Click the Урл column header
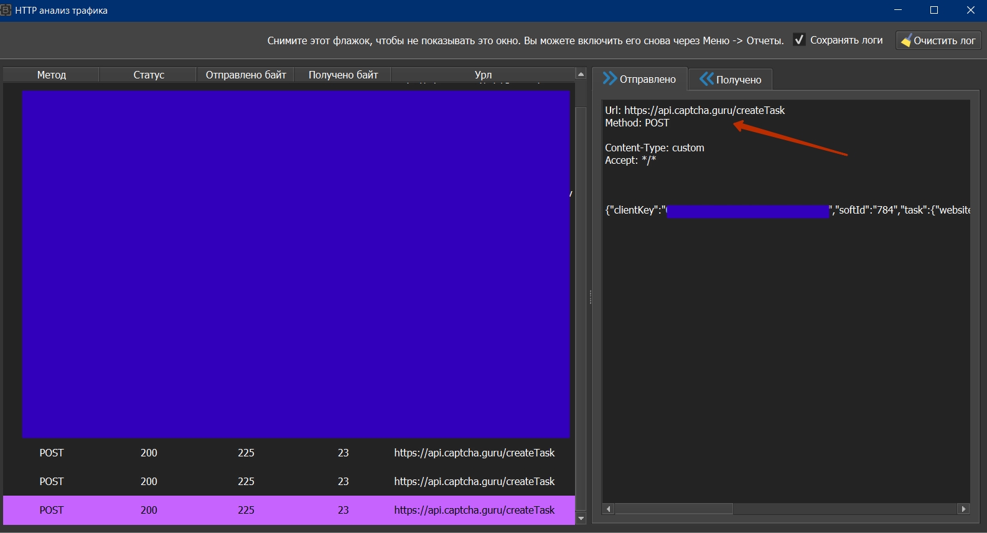Screen dimensions: 987x533 click(x=483, y=75)
